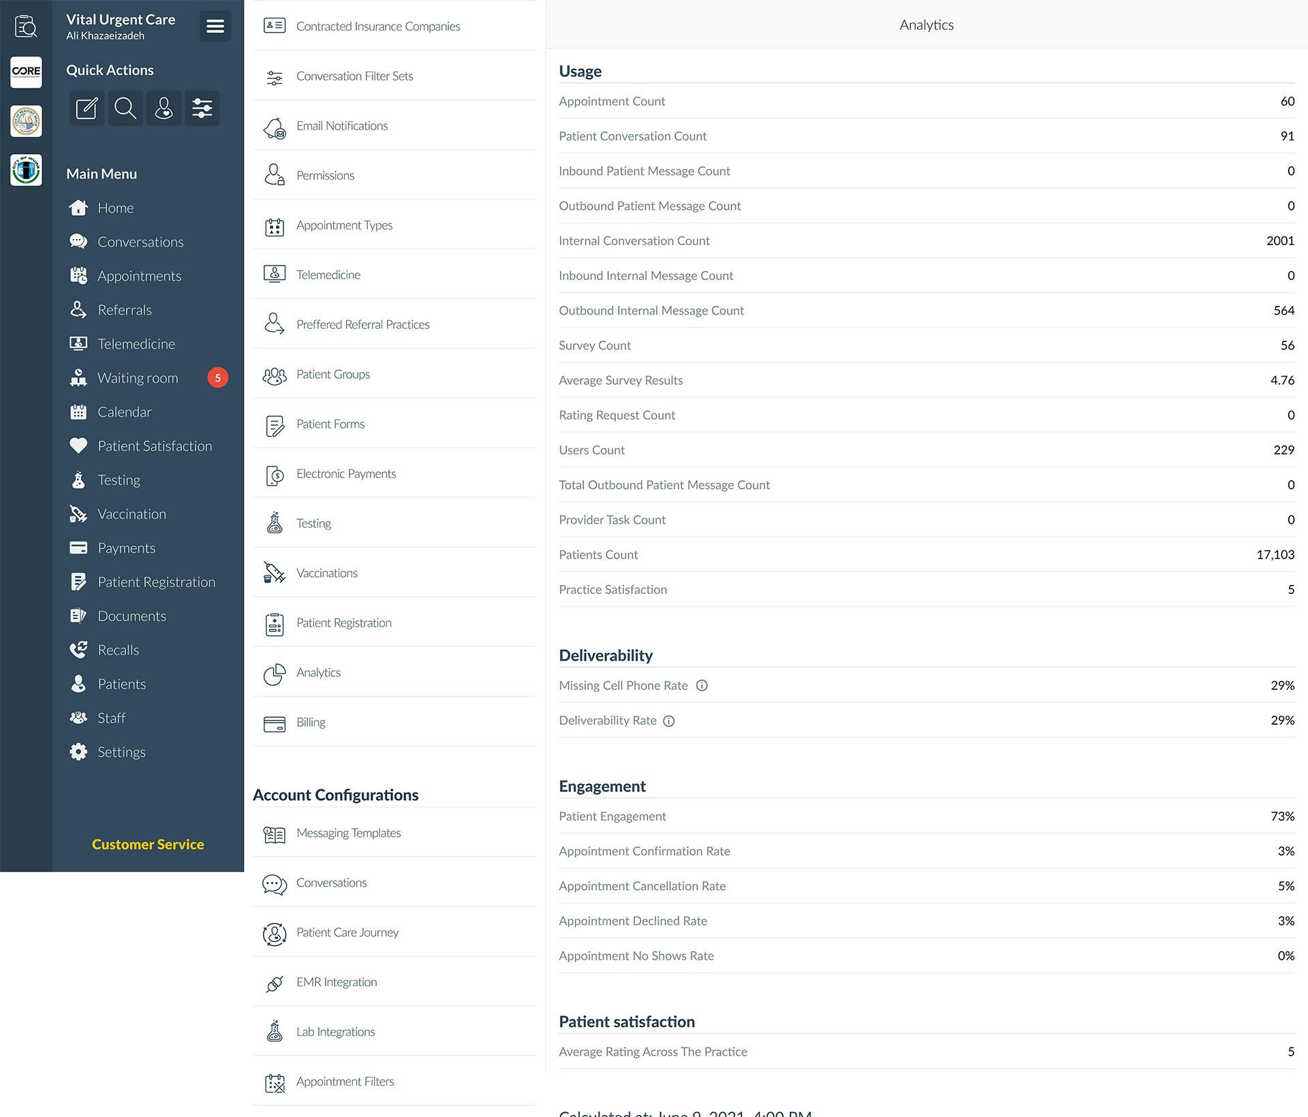Navigate to Patient Satisfaction in Main Menu
Screen dimensions: 1308x1117
tap(155, 445)
